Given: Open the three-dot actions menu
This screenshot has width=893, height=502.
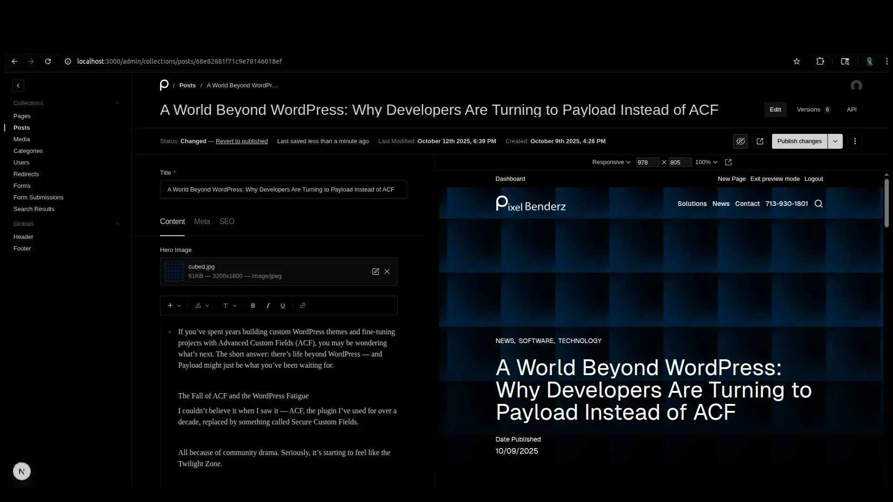Looking at the screenshot, I should (855, 141).
